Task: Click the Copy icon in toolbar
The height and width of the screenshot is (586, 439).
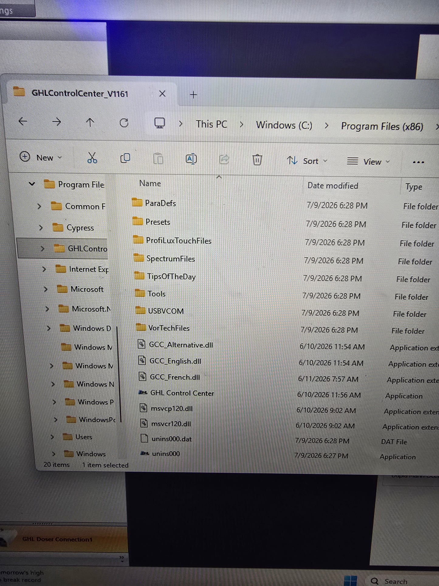Action: click(125, 158)
